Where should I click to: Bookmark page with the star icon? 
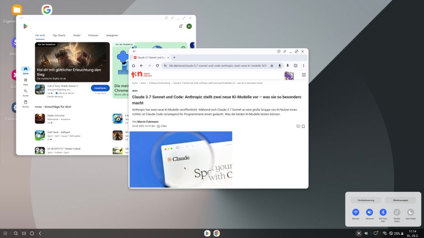tap(272, 66)
